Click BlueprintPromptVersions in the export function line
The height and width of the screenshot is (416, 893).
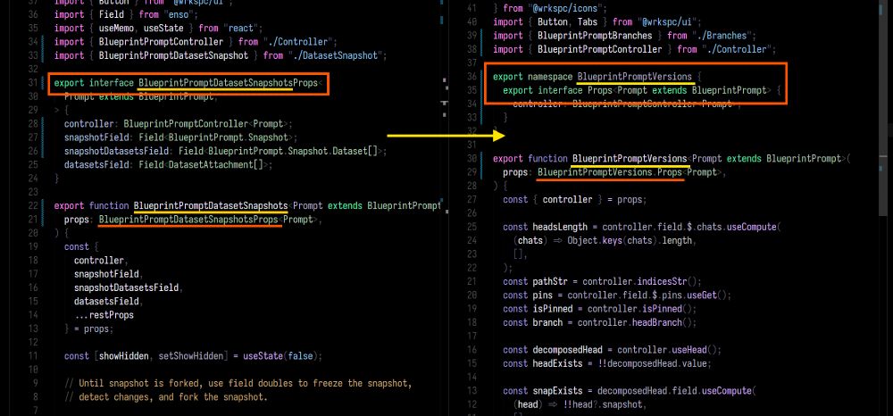pyautogui.click(x=630, y=158)
